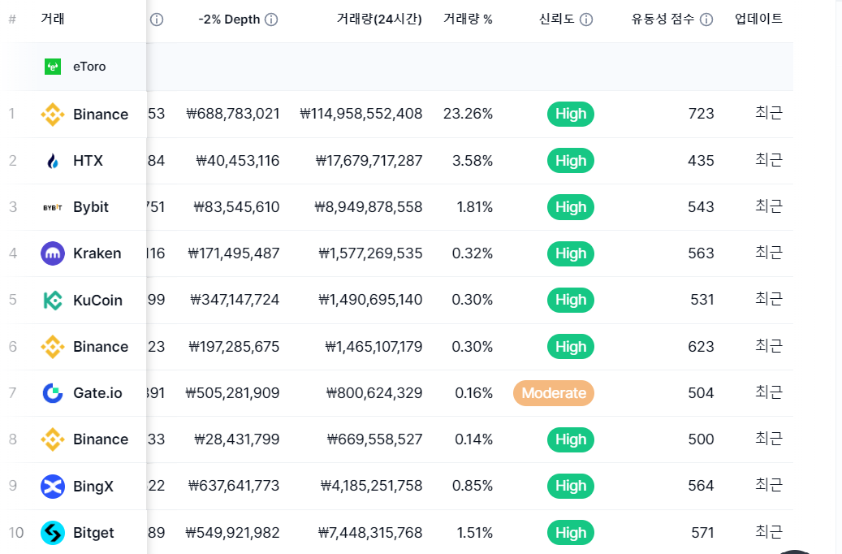This screenshot has width=842, height=554.
Task: Open Binance link in the 23.26% row
Action: tap(101, 114)
